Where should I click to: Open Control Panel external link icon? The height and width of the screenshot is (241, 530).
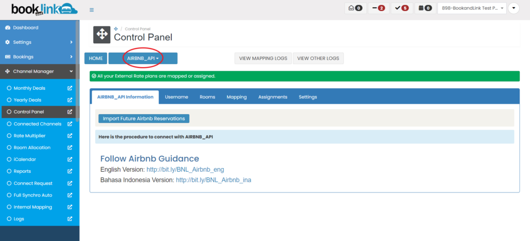[x=70, y=112]
